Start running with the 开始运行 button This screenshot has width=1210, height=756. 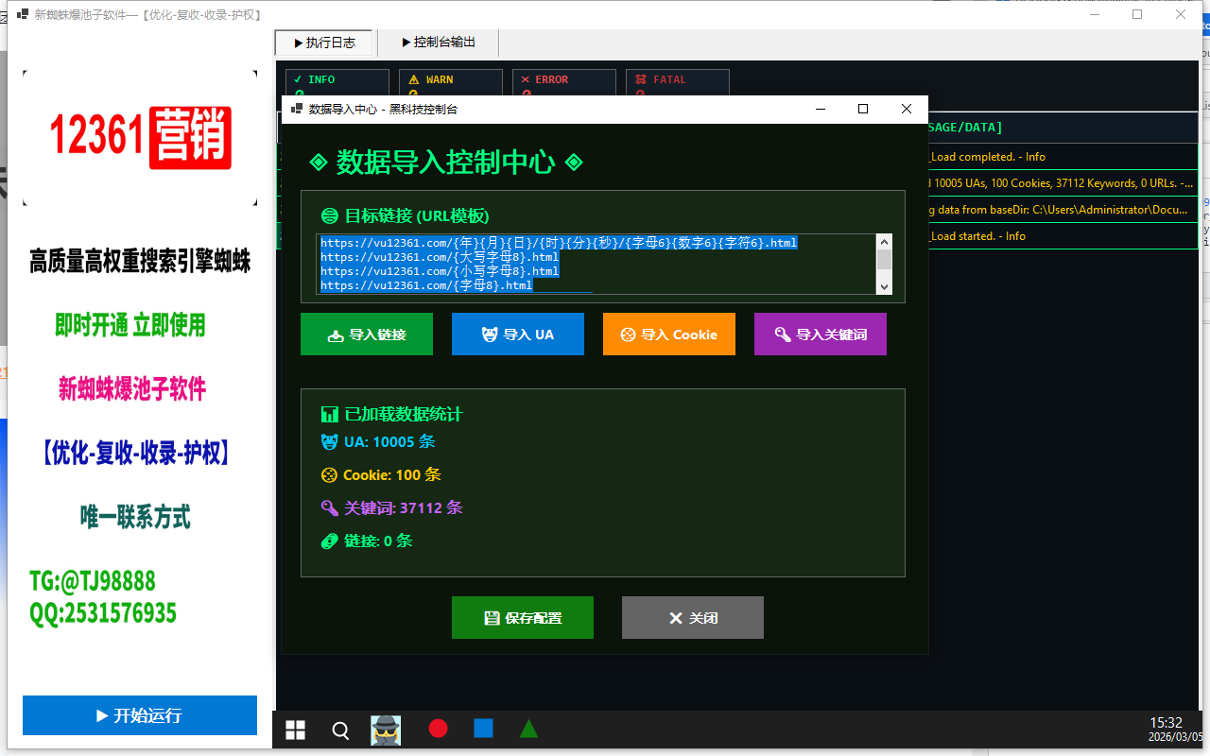[139, 715]
